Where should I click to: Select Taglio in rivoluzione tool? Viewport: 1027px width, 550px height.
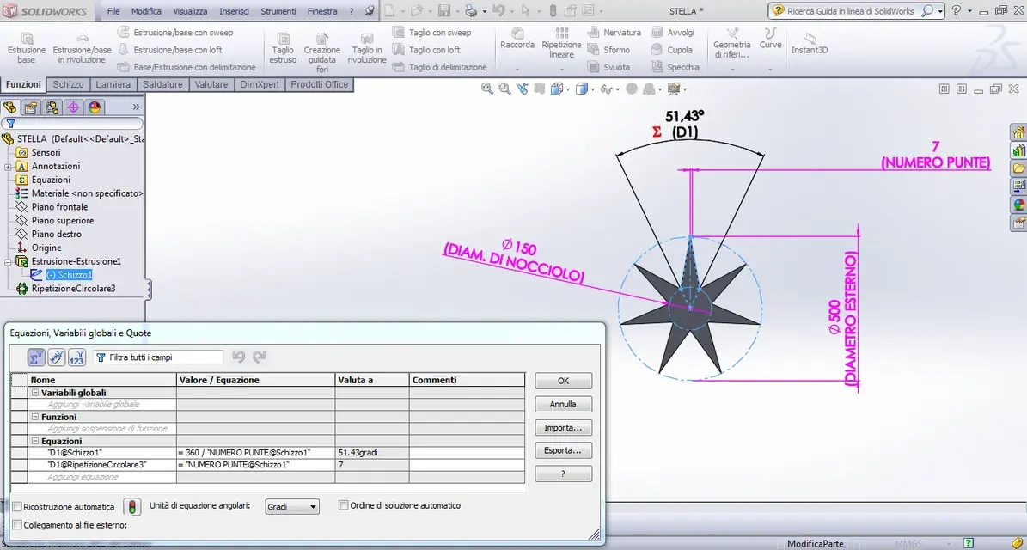[x=367, y=48]
